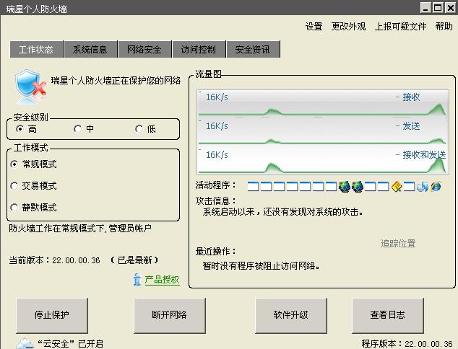Open 更改外观 to change the skin

click(348, 27)
